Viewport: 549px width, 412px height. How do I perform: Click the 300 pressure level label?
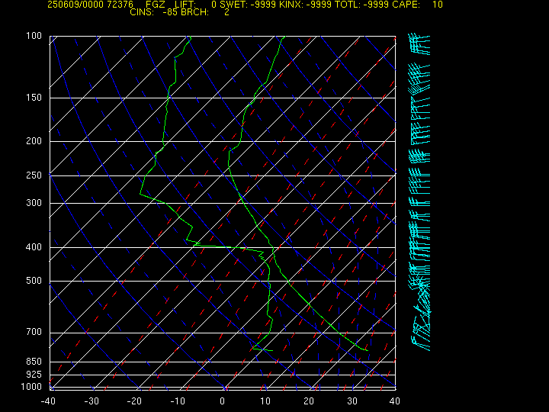[34, 202]
